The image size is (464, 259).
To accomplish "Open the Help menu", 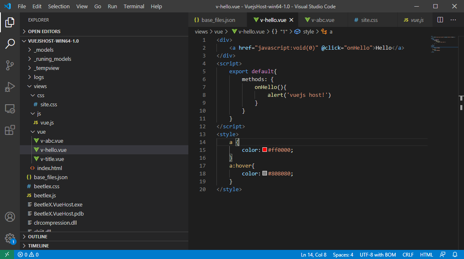I will (x=156, y=6).
